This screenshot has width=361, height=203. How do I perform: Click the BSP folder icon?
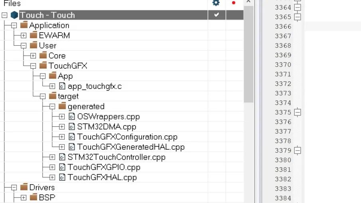tap(34, 197)
